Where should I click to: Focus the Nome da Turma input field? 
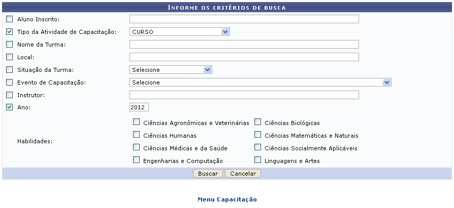(244, 45)
